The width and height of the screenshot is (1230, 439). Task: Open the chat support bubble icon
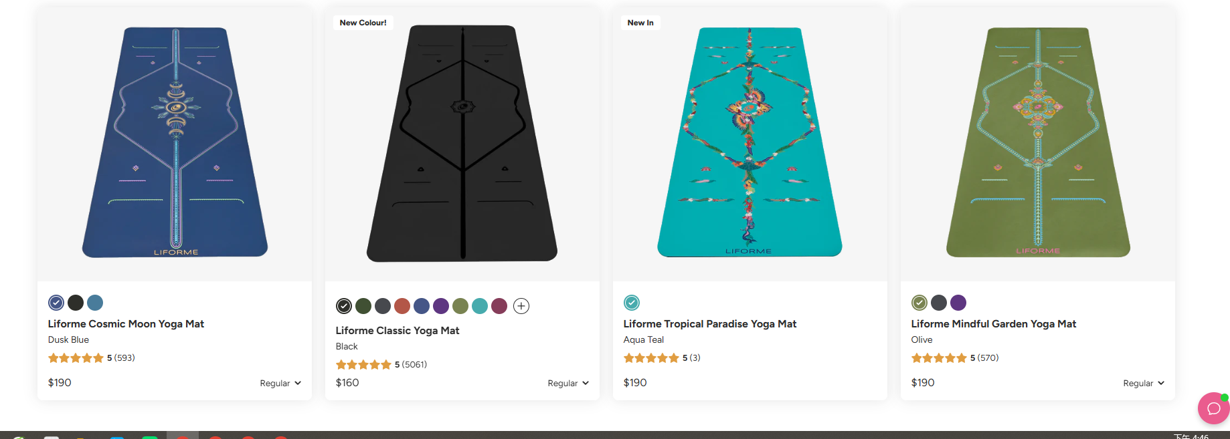point(1213,408)
